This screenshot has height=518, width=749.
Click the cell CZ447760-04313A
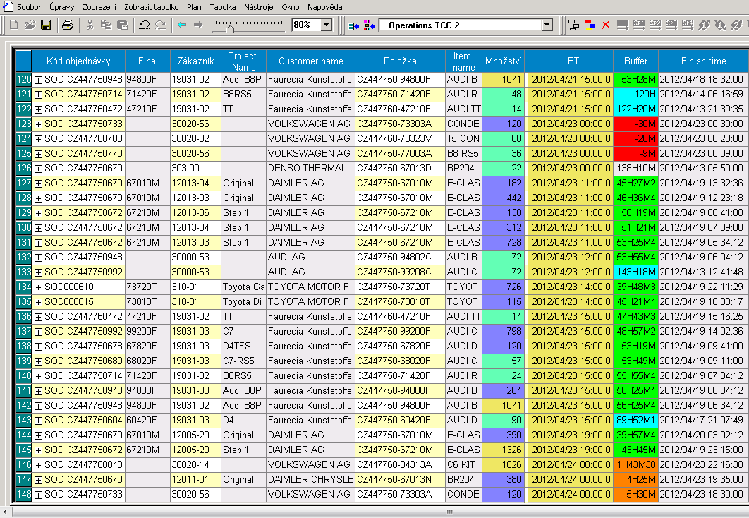click(401, 464)
